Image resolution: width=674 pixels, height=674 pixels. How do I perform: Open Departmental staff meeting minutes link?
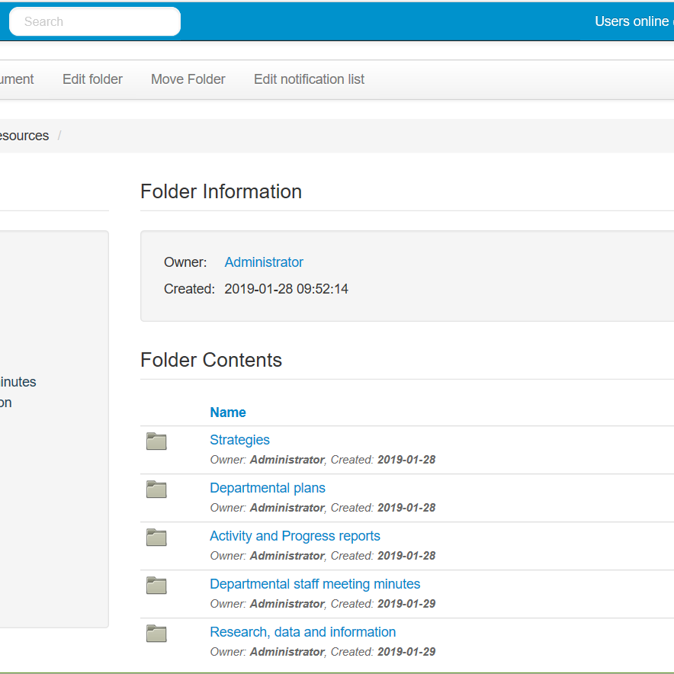(315, 584)
